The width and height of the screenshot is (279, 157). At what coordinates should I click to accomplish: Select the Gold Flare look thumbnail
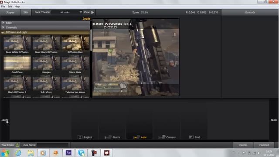pos(17,63)
